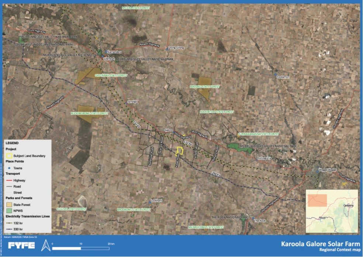
Task: Click the "Canberra" label in the inset map
Action: 348,206
